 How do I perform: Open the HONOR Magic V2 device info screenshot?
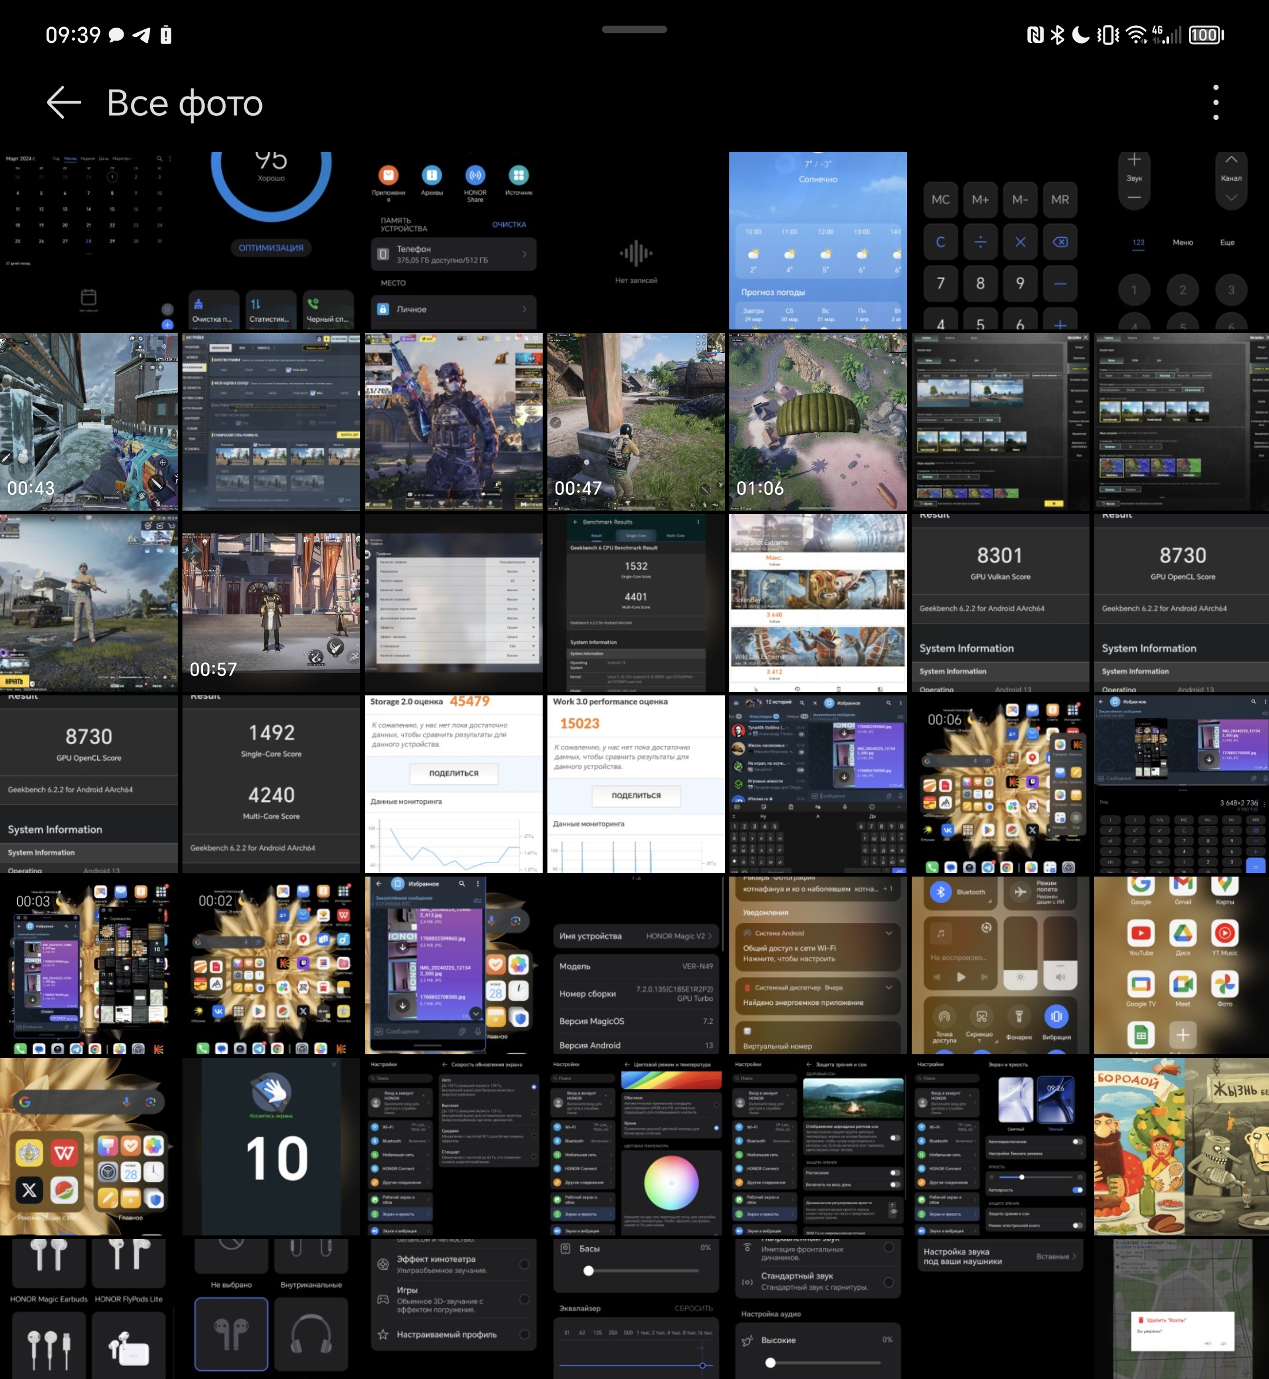pyautogui.click(x=636, y=966)
